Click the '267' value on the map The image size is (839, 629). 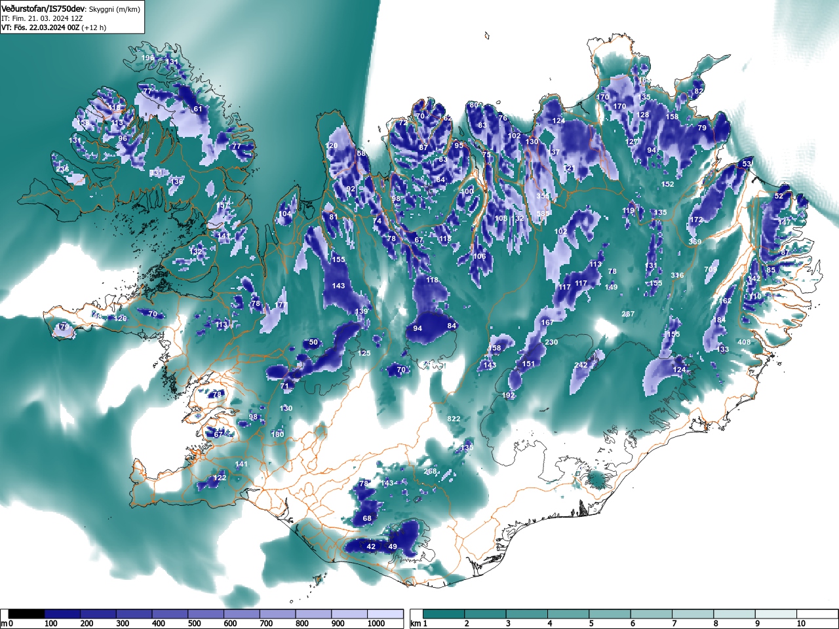click(628, 314)
